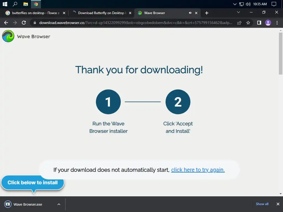Open the clock showing 10:35 AM

click(260, 4)
